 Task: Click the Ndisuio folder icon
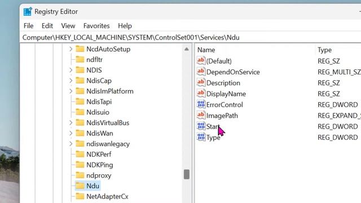[80, 112]
